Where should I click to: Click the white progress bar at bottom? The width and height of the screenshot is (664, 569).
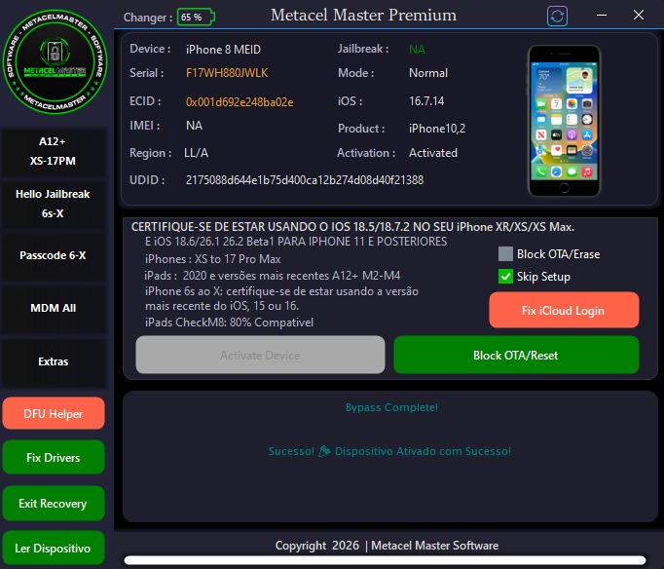click(385, 560)
